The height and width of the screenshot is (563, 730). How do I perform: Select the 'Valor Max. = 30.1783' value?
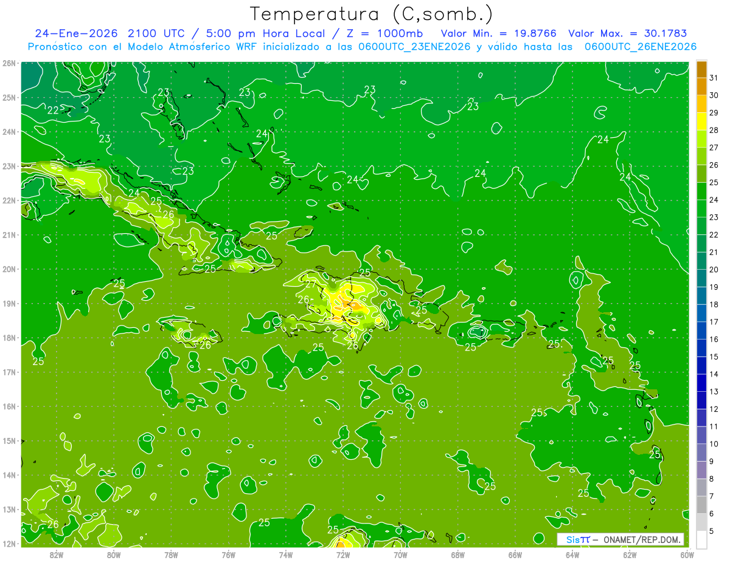(x=628, y=33)
